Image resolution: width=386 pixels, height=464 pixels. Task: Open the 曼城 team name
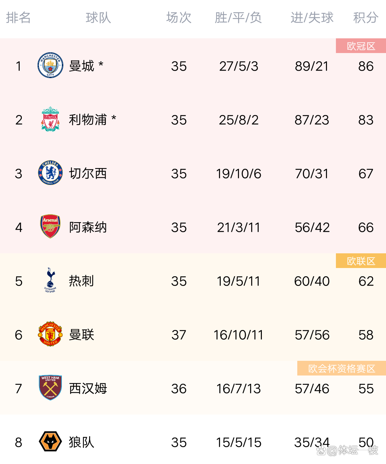tap(82, 66)
